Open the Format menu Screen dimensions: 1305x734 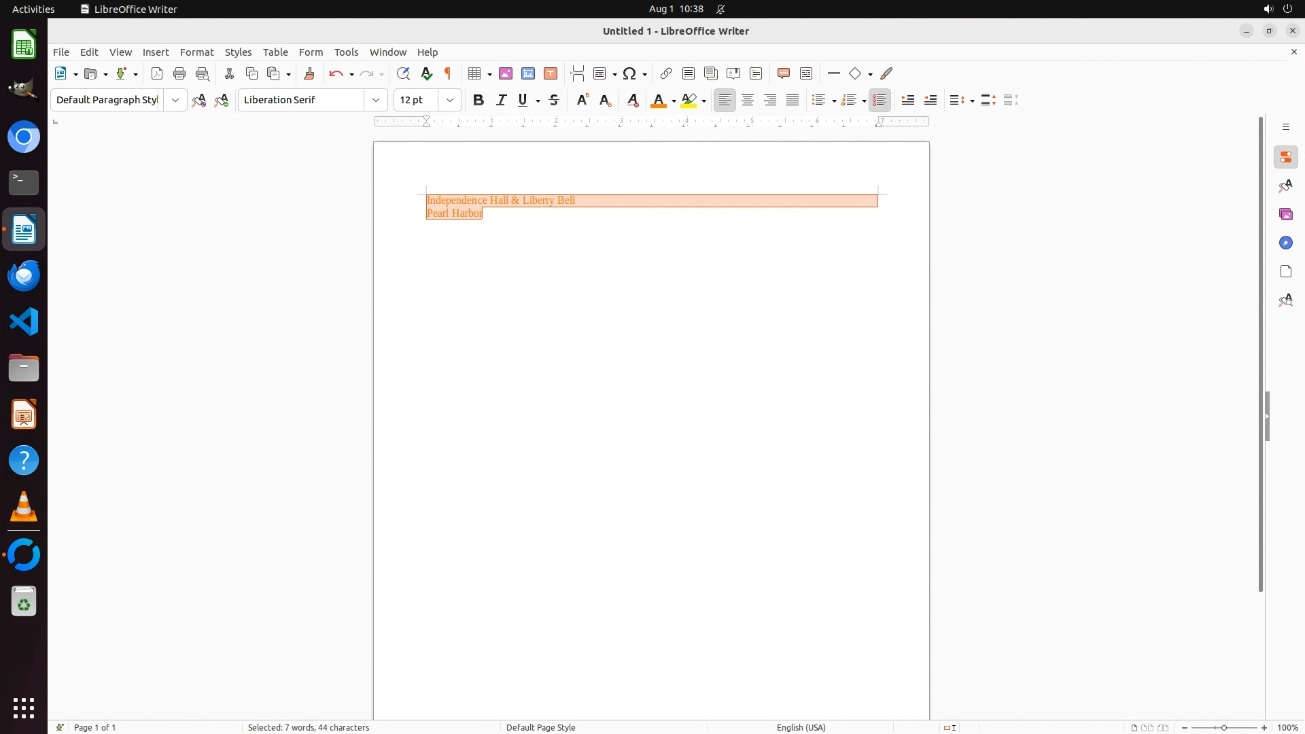[196, 52]
